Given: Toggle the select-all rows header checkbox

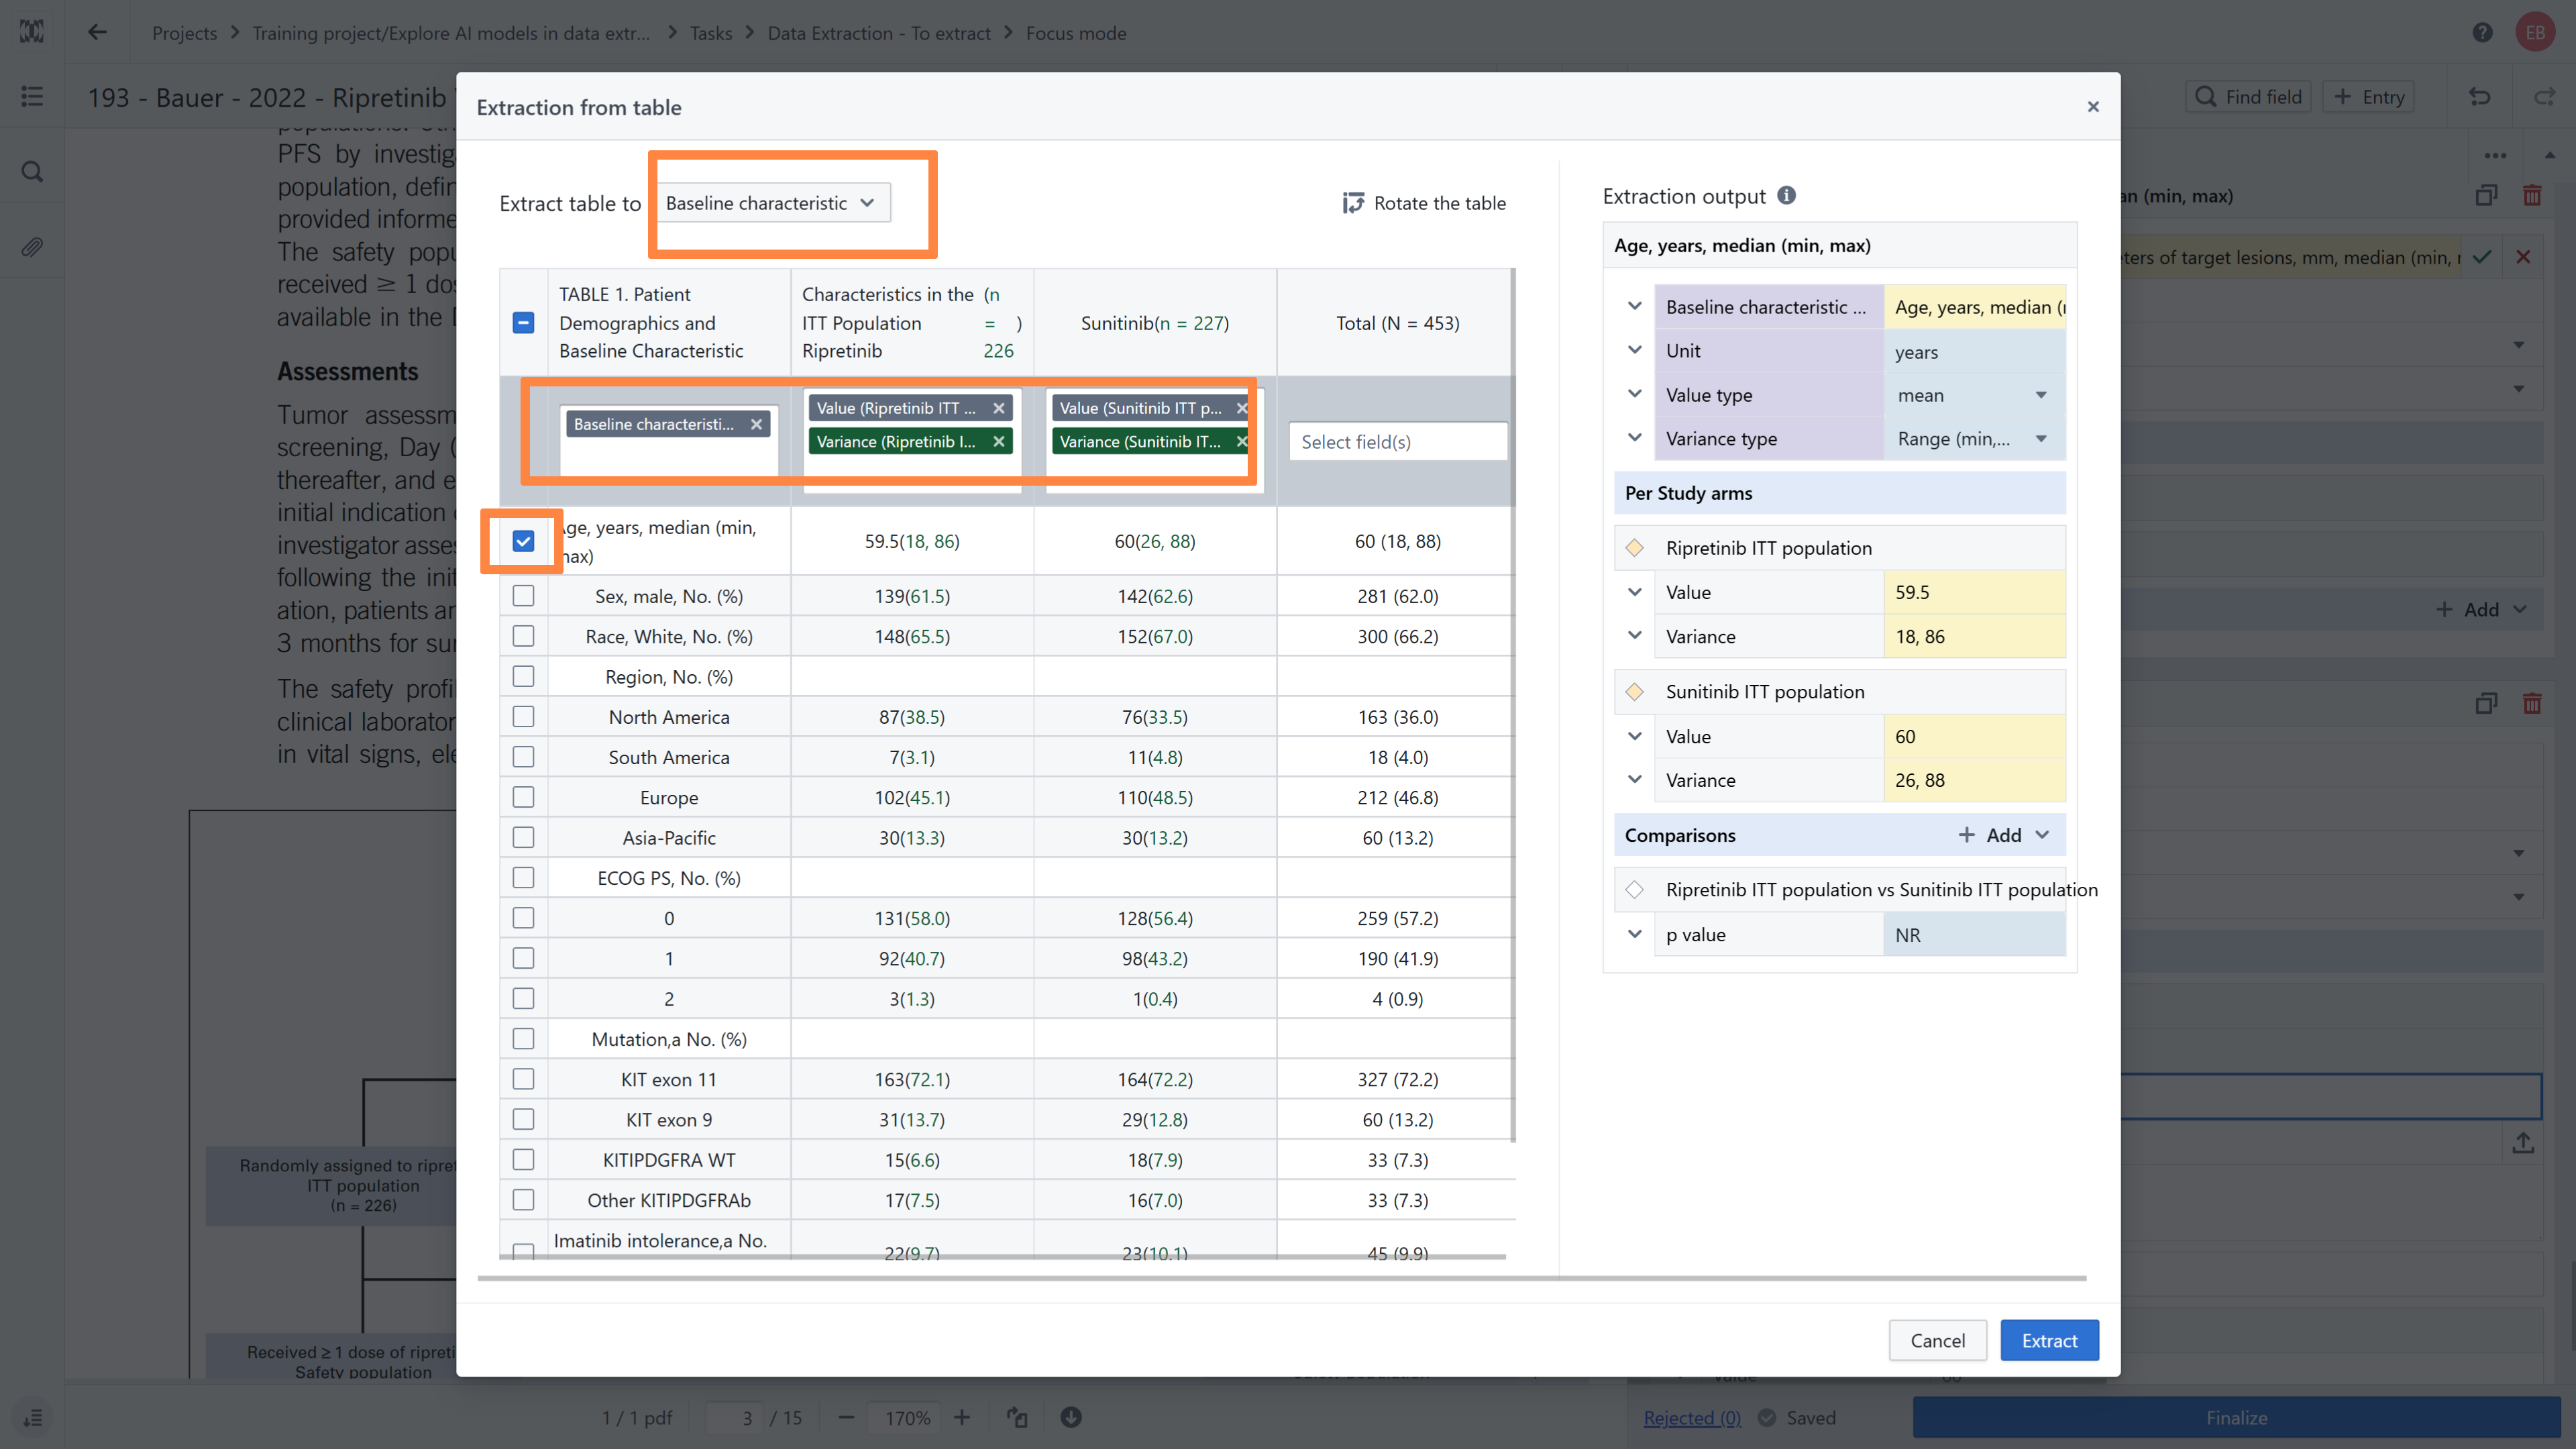Looking at the screenshot, I should (523, 323).
